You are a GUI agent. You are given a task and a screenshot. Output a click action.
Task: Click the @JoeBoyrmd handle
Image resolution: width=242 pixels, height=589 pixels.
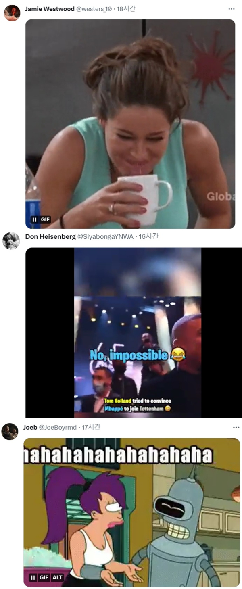click(58, 427)
